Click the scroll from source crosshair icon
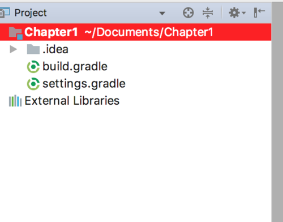This screenshot has width=283, height=222. 188,13
